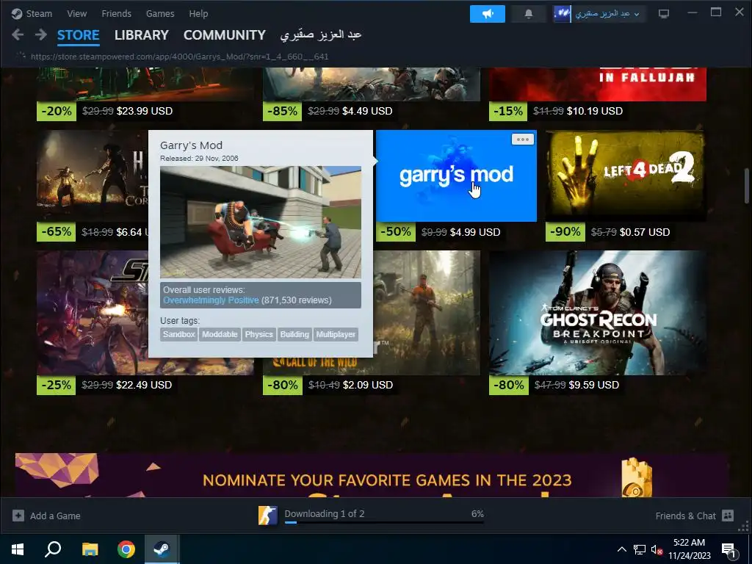Viewport: 752px width, 564px height.
Task: Click the $0.57 USD price
Action: 645,232
